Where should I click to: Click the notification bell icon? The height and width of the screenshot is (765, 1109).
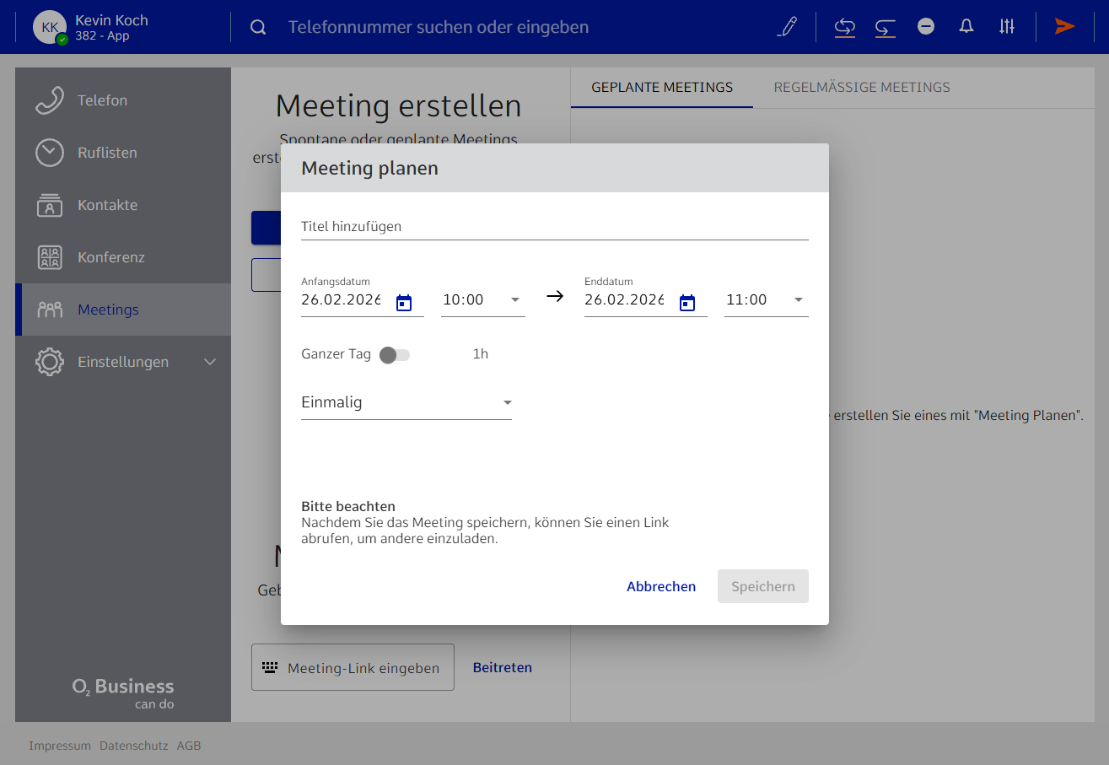pos(966,27)
